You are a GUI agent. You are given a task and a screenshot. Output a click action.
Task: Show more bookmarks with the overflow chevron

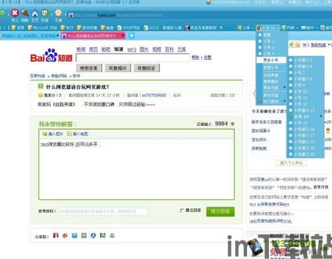221,28
